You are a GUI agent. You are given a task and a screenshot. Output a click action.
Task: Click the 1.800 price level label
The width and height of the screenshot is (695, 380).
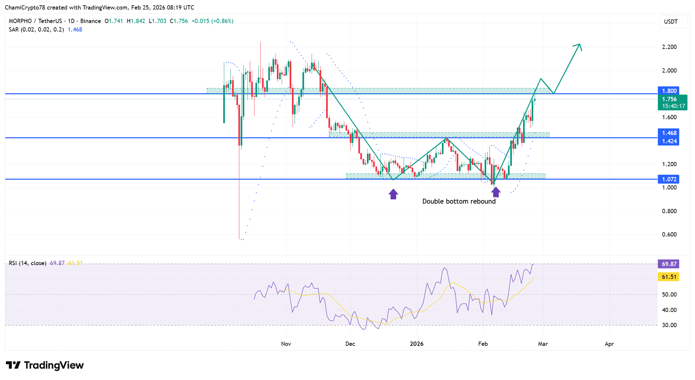tap(669, 91)
